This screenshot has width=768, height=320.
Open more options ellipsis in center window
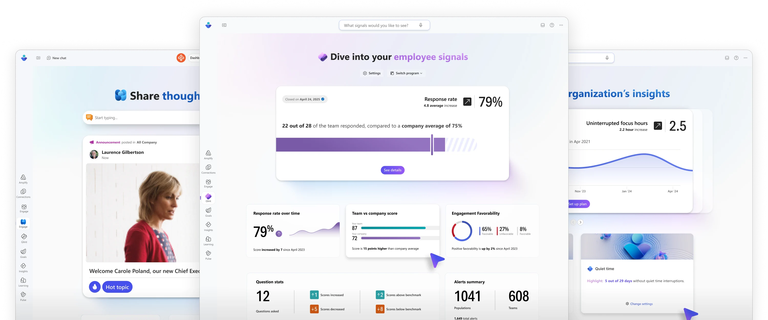pyautogui.click(x=561, y=25)
